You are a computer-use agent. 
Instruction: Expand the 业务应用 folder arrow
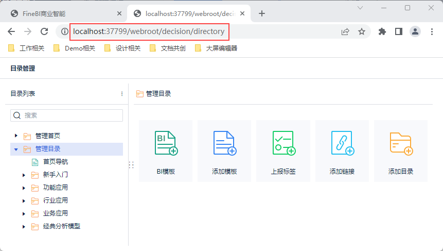[x=24, y=214]
